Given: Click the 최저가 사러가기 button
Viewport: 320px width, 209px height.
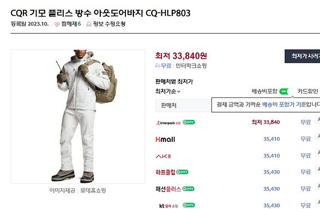Looking at the screenshot, I should pos(302,56).
